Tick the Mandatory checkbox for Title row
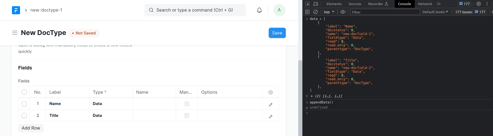The height and width of the screenshot is (136, 493). (x=187, y=116)
